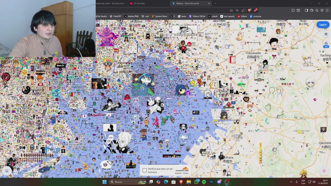
Task: Click the translate page icon
Action: [x=237, y=10]
